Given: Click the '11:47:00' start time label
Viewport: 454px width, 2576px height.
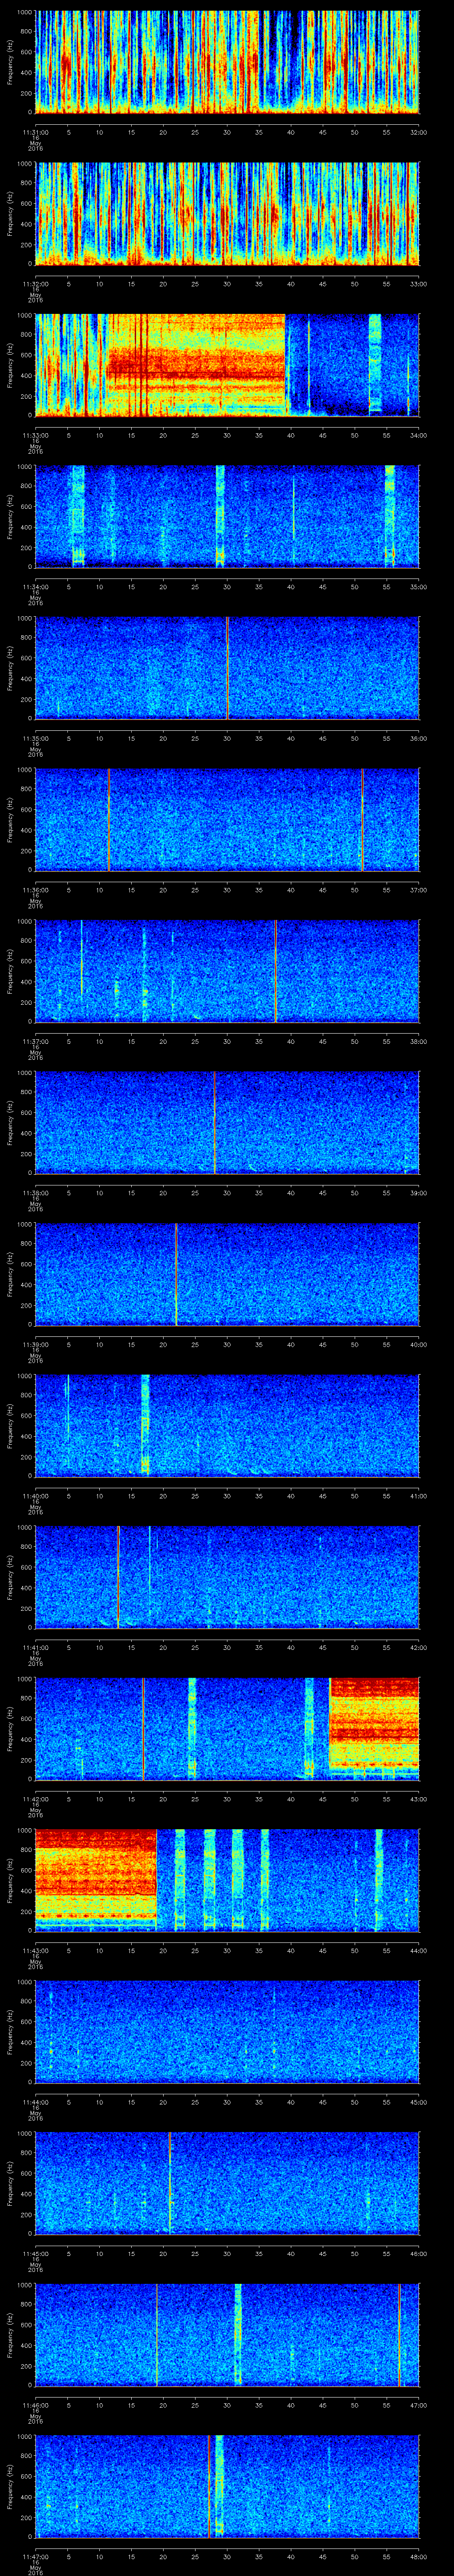Looking at the screenshot, I should 35,2557.
